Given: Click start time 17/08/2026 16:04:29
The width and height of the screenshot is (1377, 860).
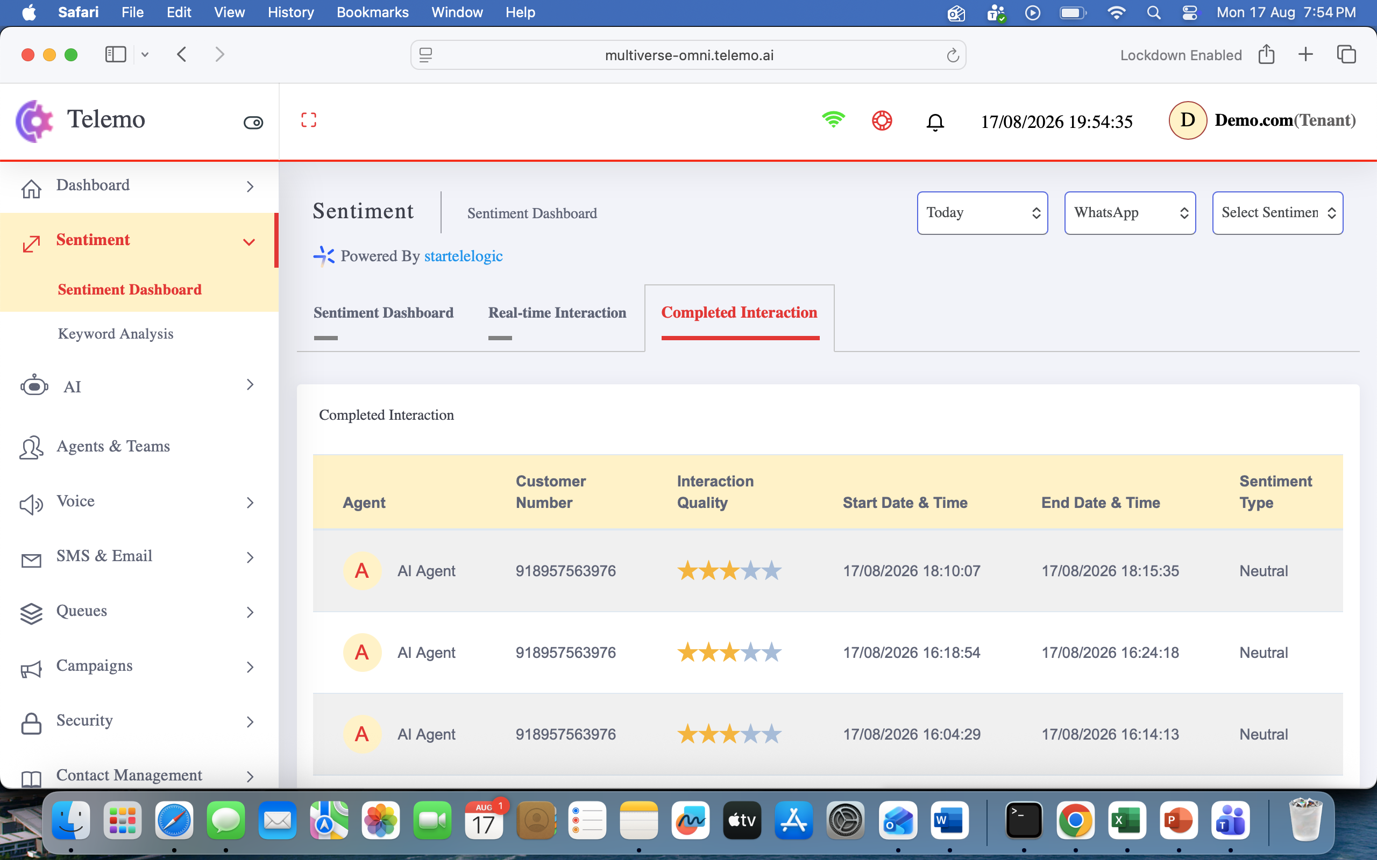Looking at the screenshot, I should [912, 734].
